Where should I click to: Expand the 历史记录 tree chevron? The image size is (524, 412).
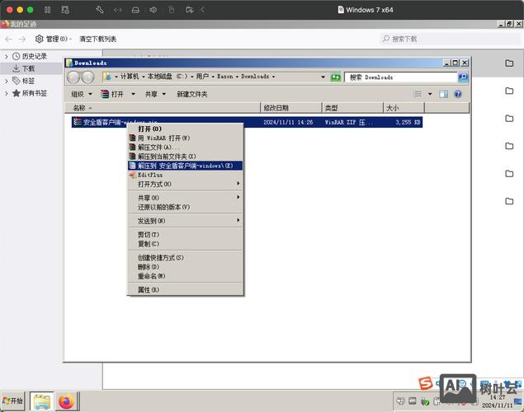click(x=7, y=56)
